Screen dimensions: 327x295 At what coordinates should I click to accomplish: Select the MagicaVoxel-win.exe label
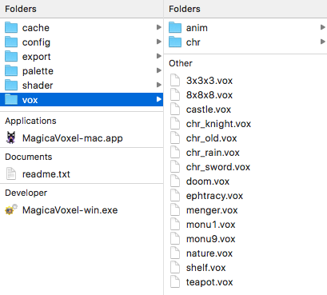[x=70, y=210]
